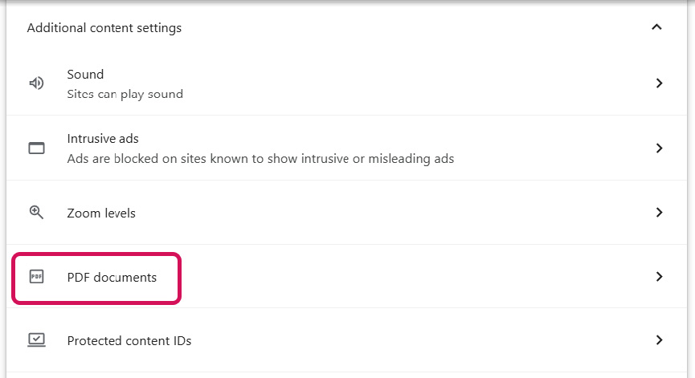Click inside the pink highlighted box
This screenshot has width=695, height=378.
tap(96, 278)
